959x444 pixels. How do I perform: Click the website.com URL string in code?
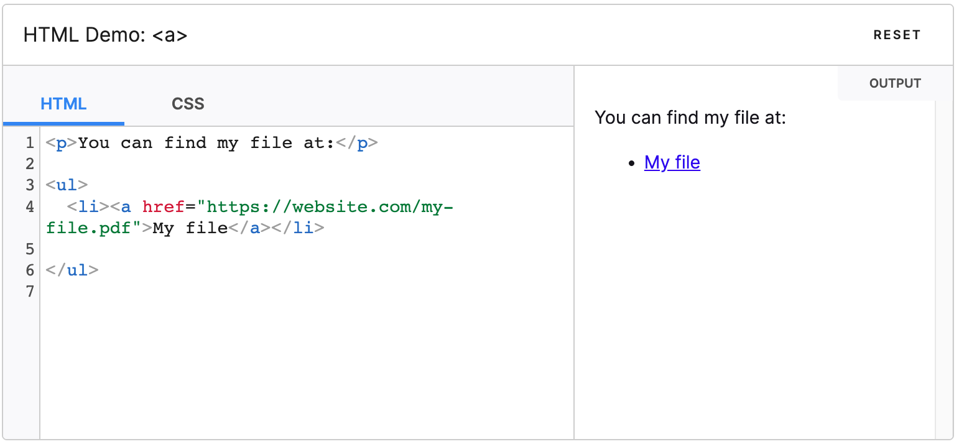323,206
